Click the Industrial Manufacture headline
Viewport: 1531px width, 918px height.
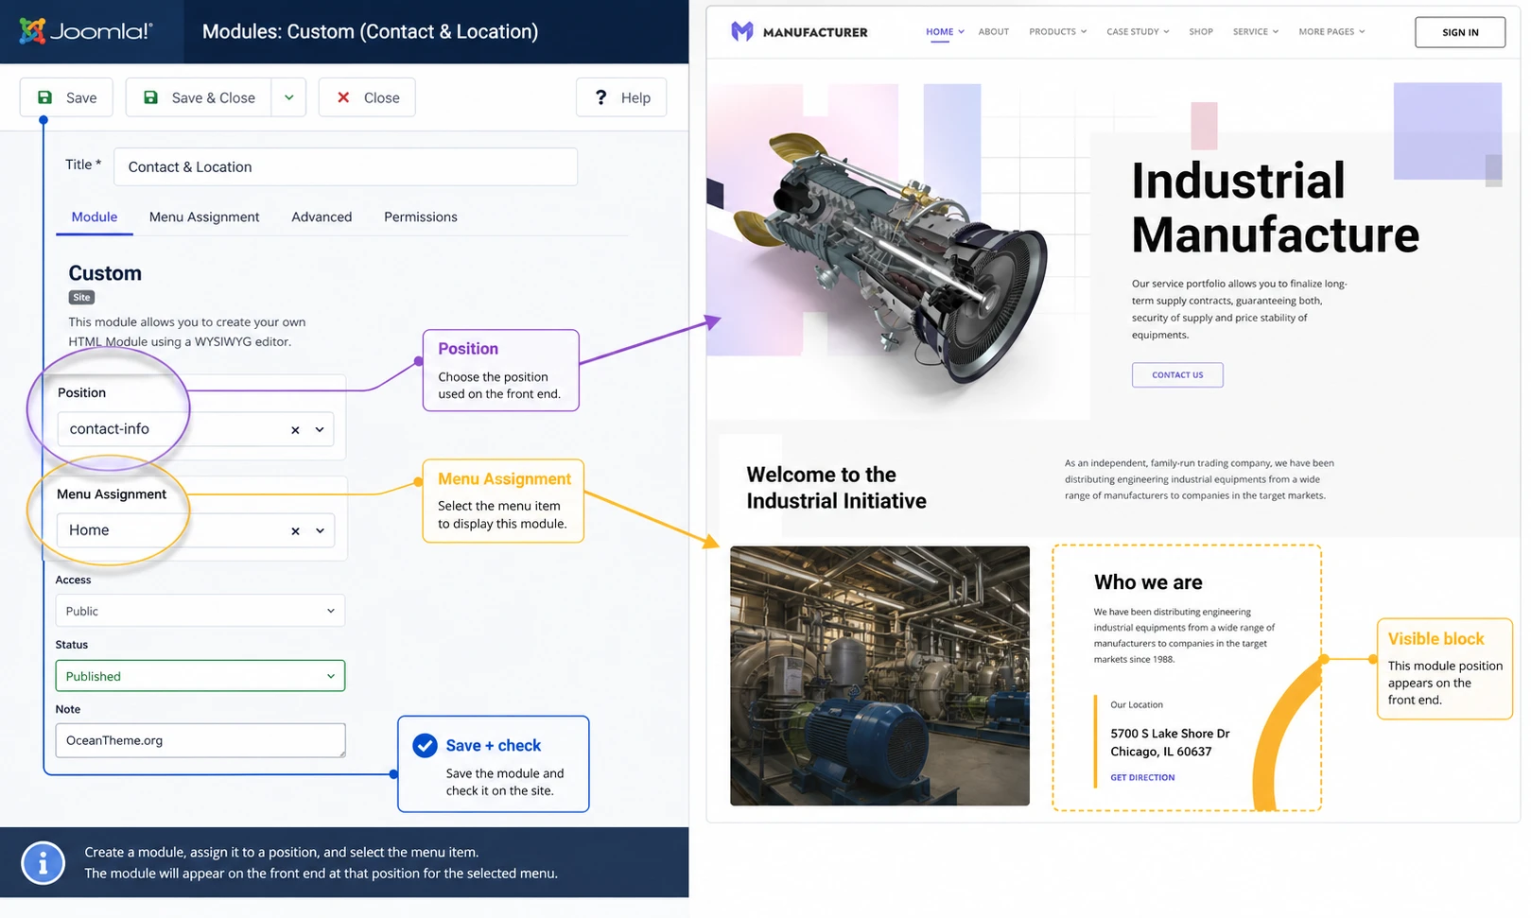[x=1275, y=207]
